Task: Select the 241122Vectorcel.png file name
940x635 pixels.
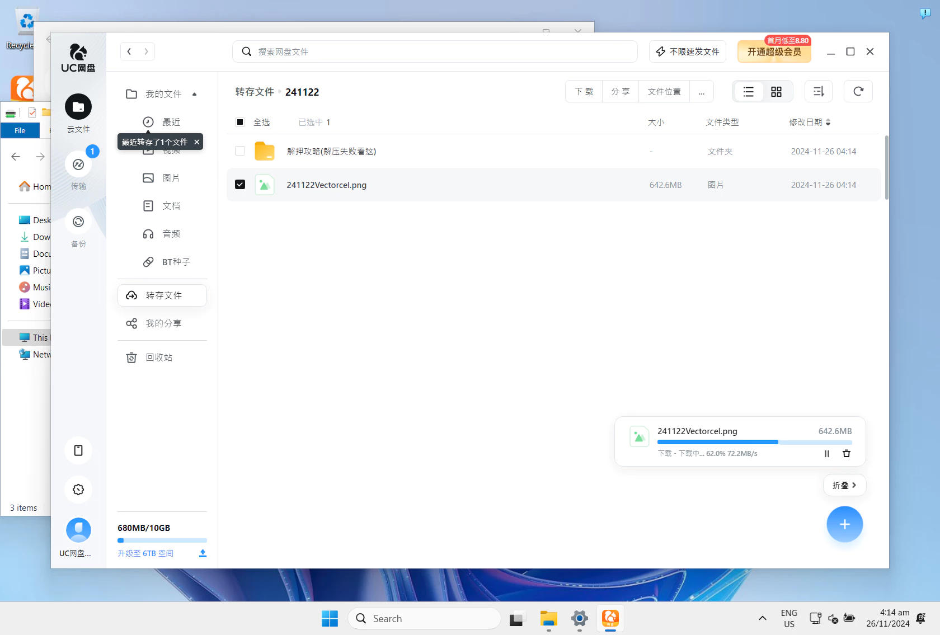Action: point(327,185)
